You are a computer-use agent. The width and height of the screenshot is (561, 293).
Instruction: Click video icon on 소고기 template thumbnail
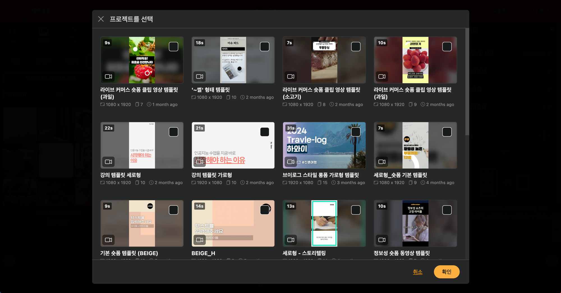coord(291,76)
